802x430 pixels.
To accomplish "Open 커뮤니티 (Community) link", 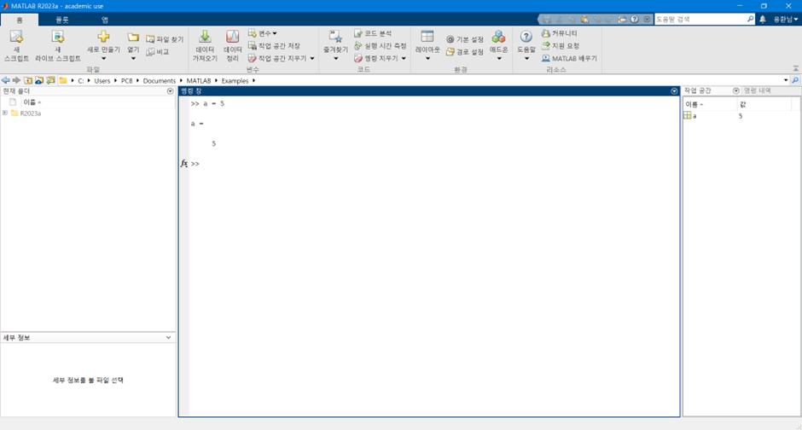I will [559, 33].
